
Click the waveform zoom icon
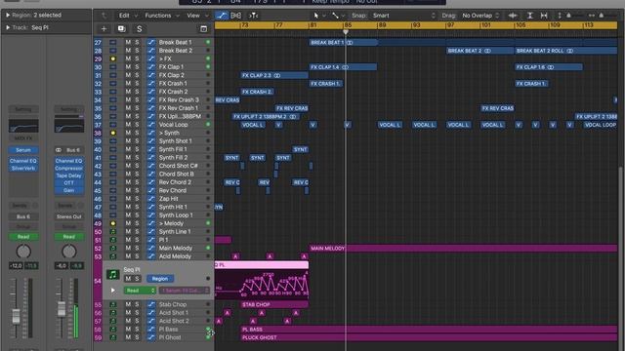(513, 16)
